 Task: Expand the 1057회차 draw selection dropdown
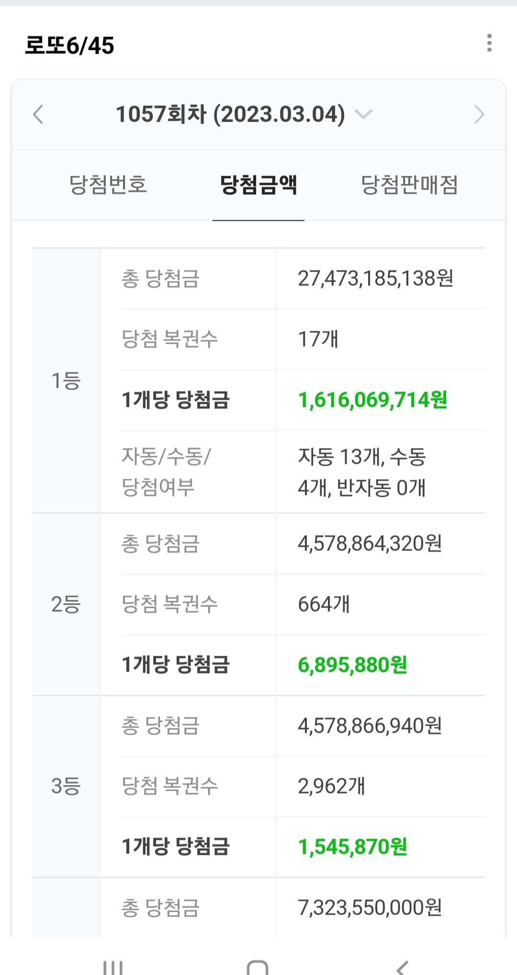click(x=363, y=114)
